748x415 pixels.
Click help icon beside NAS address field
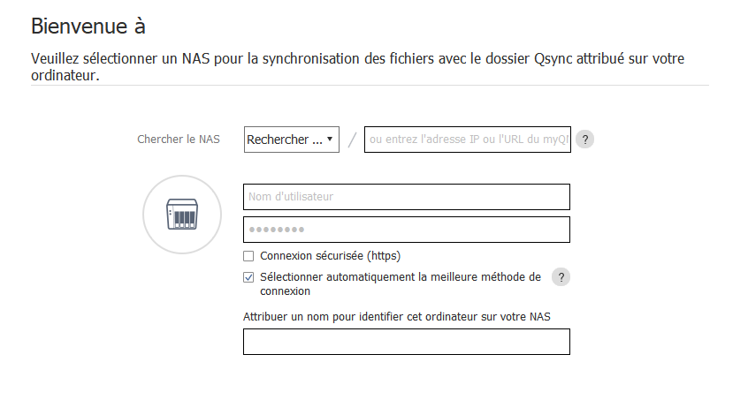584,140
